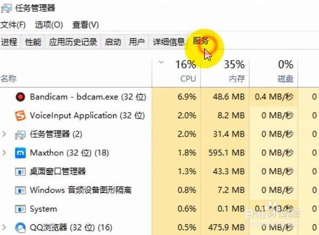This screenshot has width=319, height=235.
Task: Open the 文件(F) menu
Action: 13,25
